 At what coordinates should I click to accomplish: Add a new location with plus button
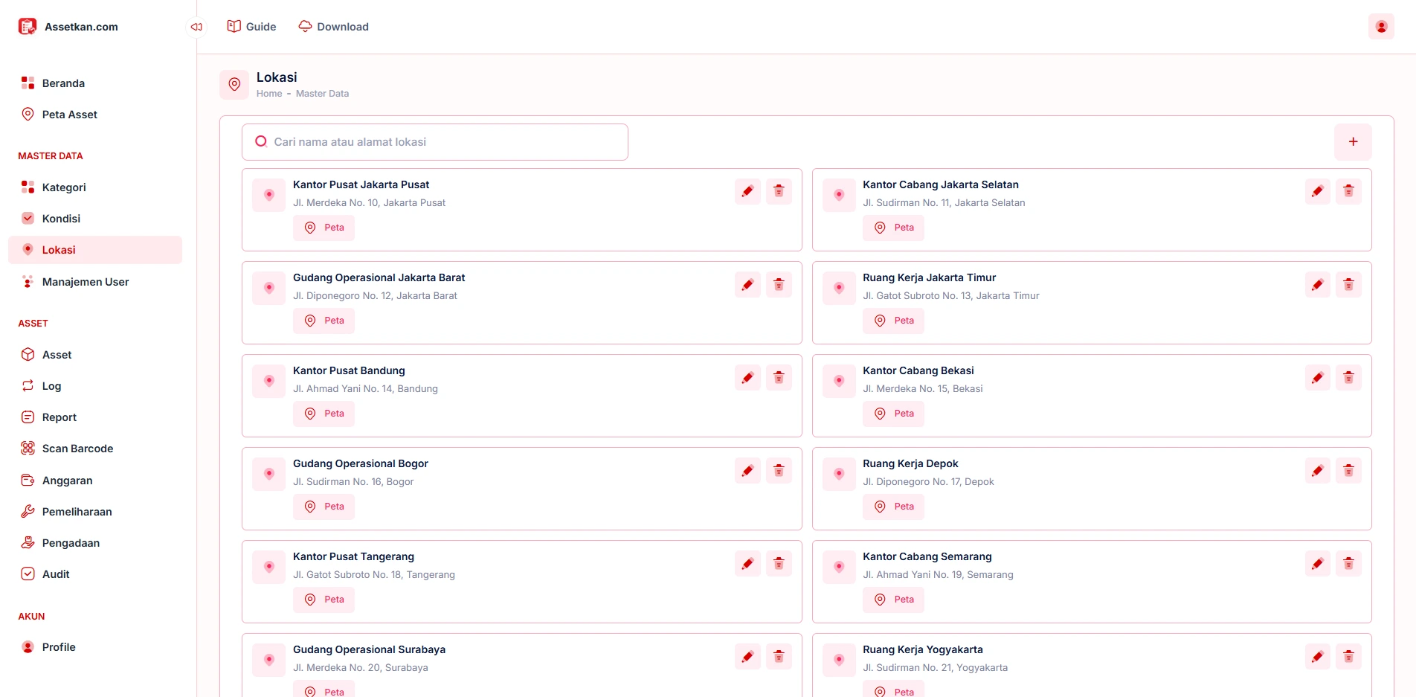(1353, 142)
